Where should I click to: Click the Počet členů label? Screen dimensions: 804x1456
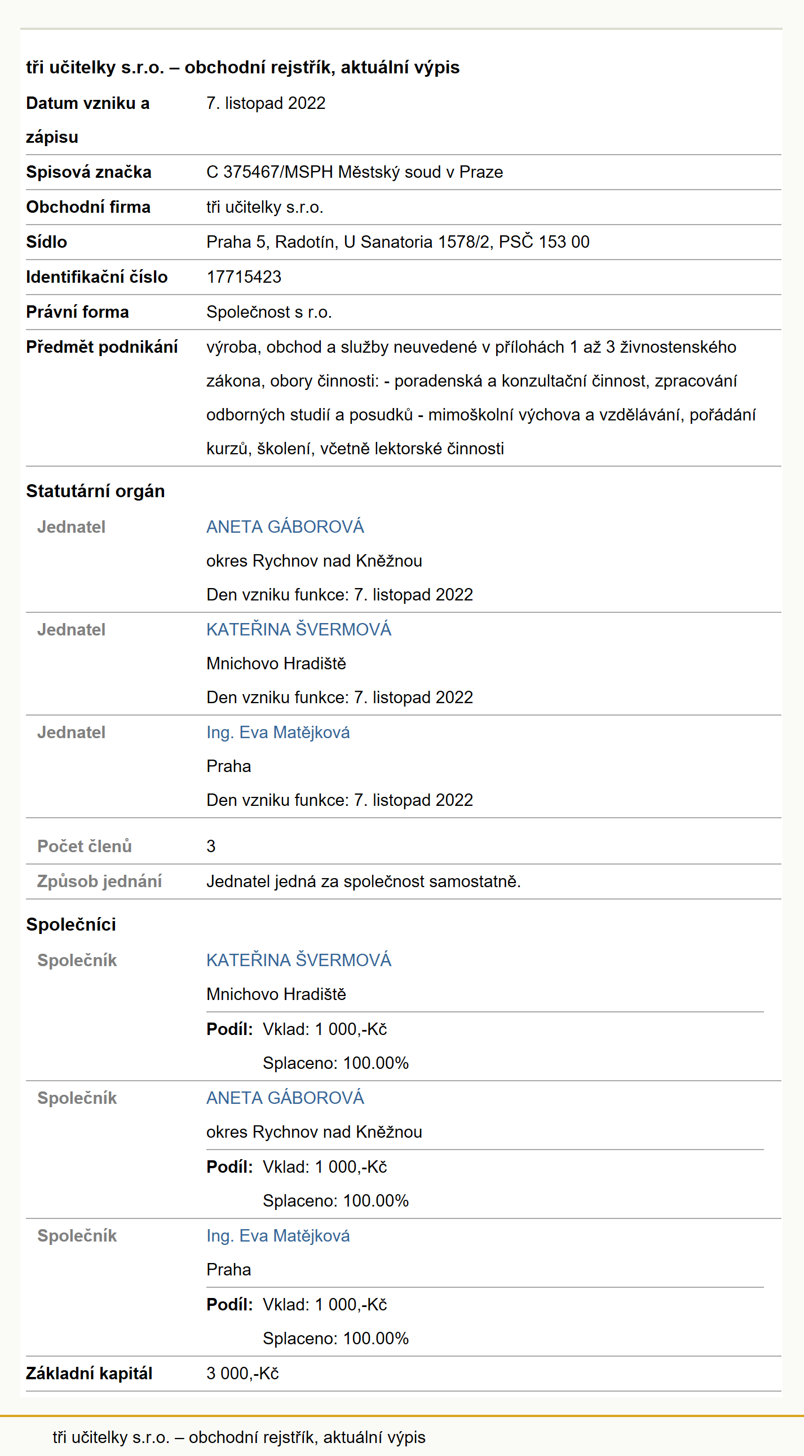[x=84, y=846]
